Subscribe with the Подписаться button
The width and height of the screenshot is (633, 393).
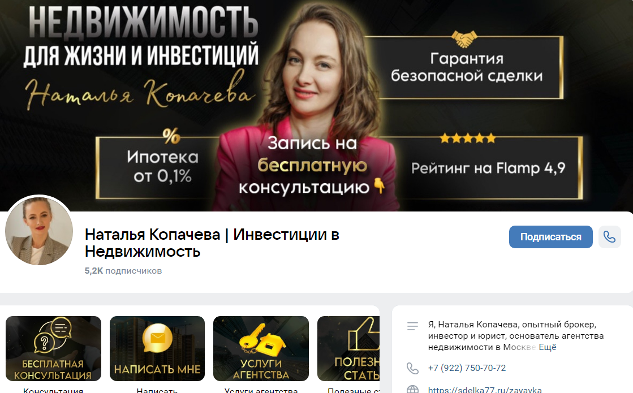point(550,237)
